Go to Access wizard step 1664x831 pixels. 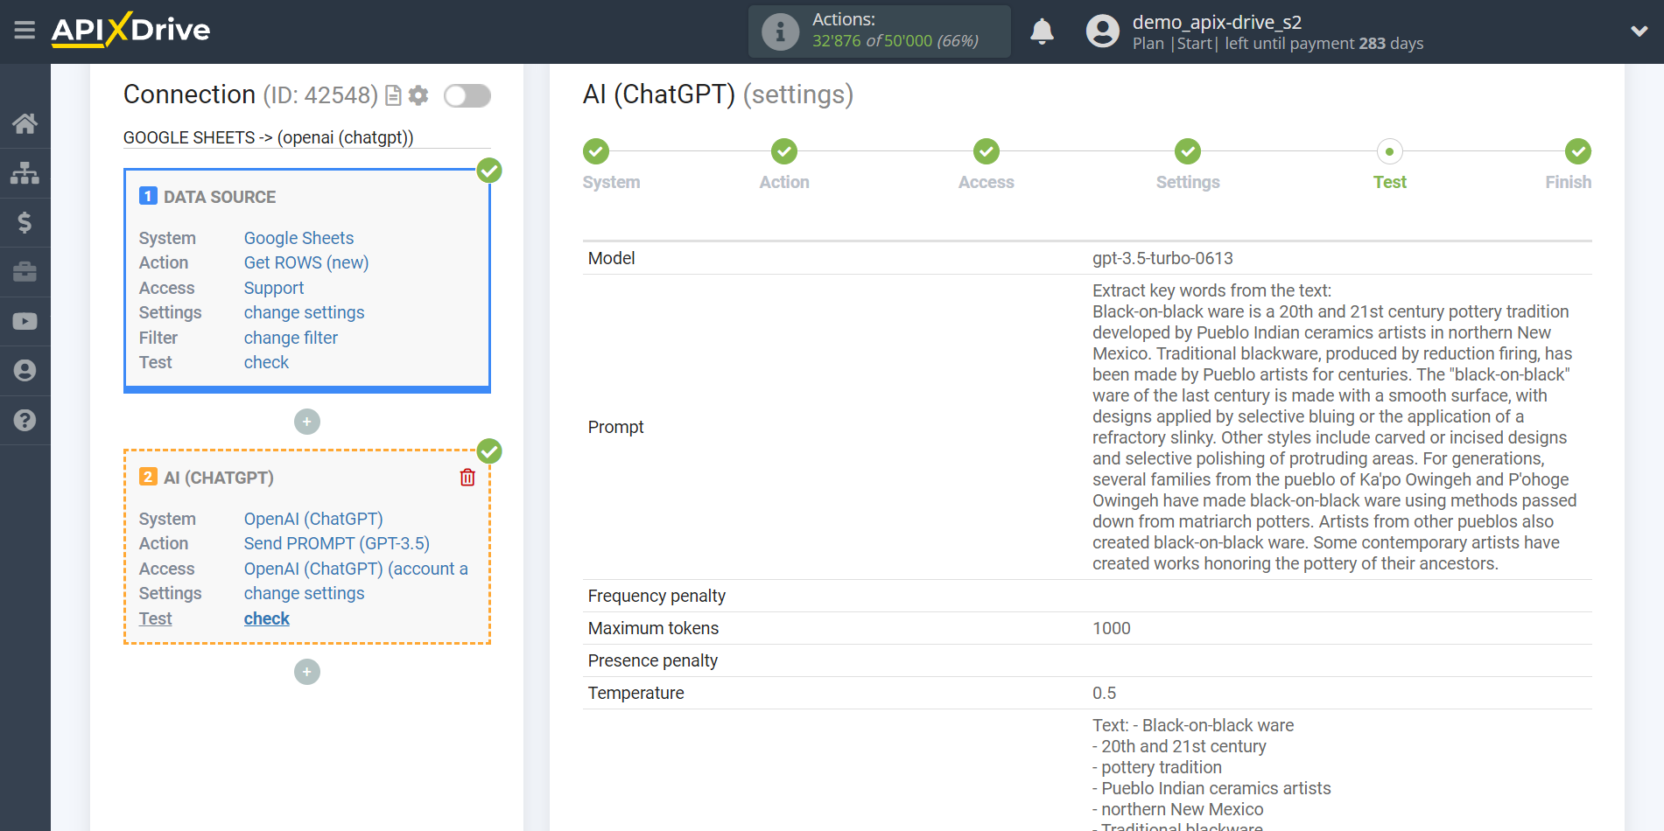[x=986, y=151]
